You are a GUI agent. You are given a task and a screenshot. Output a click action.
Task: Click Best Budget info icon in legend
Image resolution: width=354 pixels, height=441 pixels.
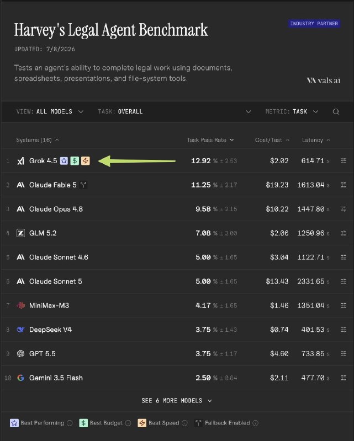point(128,423)
